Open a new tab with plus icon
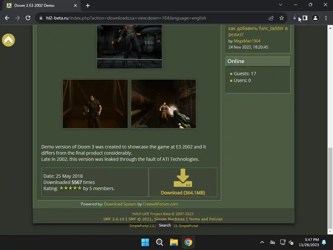Viewport: 333px width, 250px height. [88, 6]
